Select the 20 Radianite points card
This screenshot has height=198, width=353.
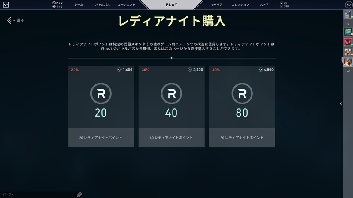(x=101, y=106)
